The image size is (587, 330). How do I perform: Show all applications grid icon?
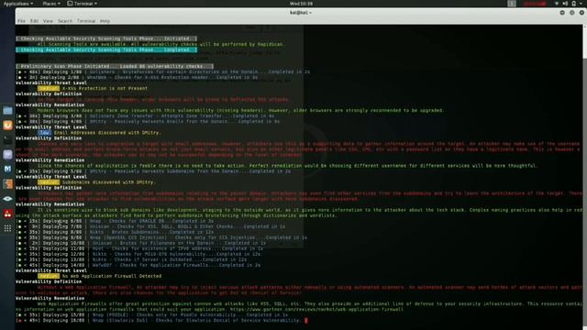coord(7,228)
